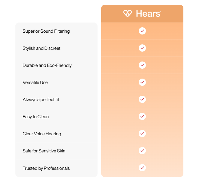Select the Trusted by Professionals label
202x183 pixels.
click(46, 168)
